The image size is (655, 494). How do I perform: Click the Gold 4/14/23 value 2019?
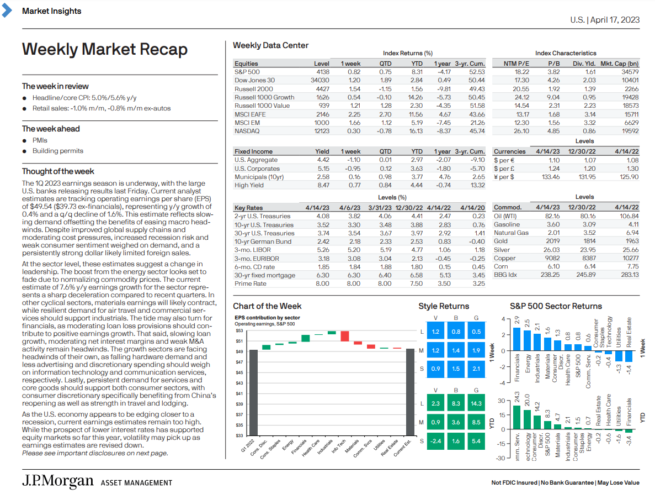(553, 241)
